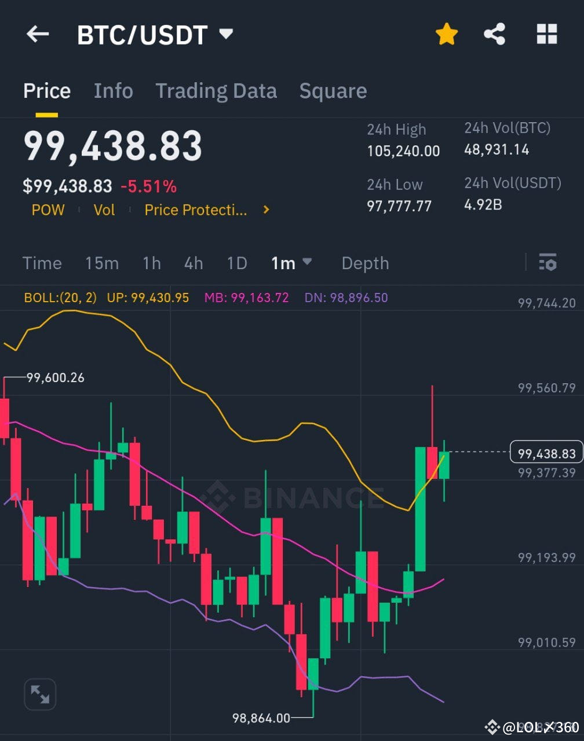Toggle BTC/USDT as a favorite pair
Image resolution: width=584 pixels, height=741 pixels.
[x=447, y=34]
